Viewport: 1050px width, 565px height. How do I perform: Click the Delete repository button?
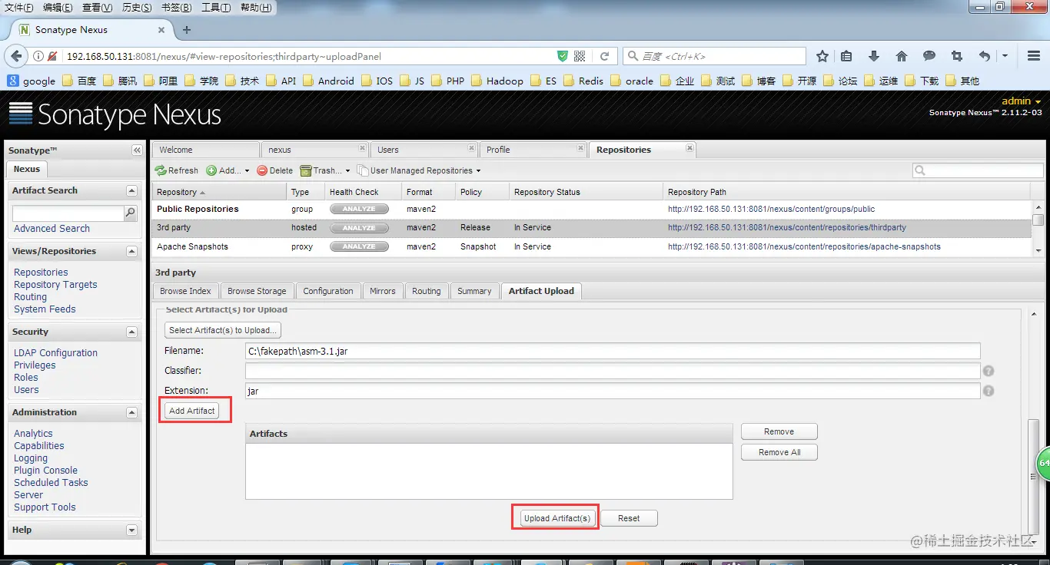(274, 170)
